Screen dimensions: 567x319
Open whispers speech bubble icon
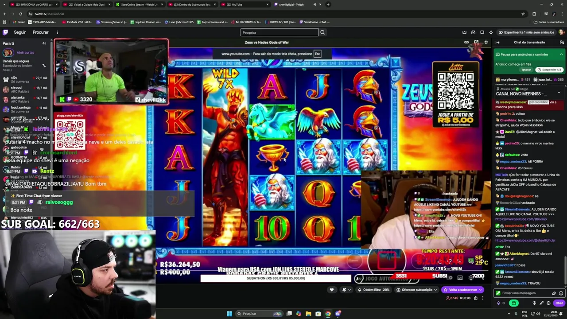(x=482, y=32)
